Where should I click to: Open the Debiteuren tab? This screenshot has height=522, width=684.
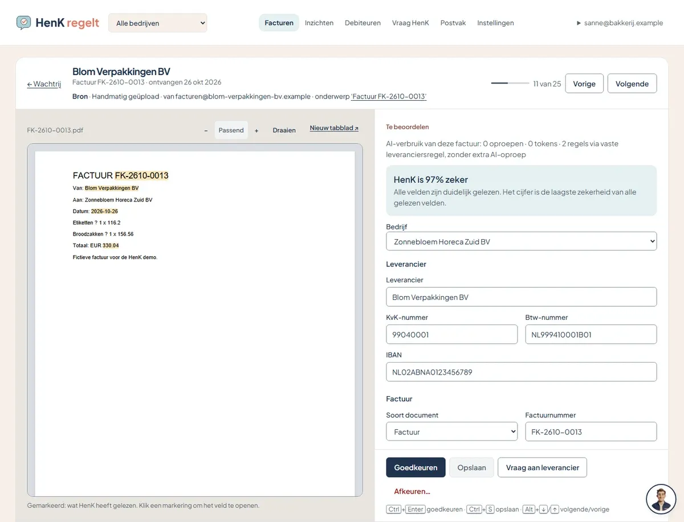[x=363, y=23]
